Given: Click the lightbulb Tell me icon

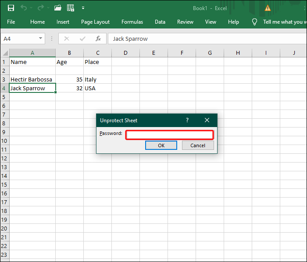Looking at the screenshot, I should [x=254, y=22].
